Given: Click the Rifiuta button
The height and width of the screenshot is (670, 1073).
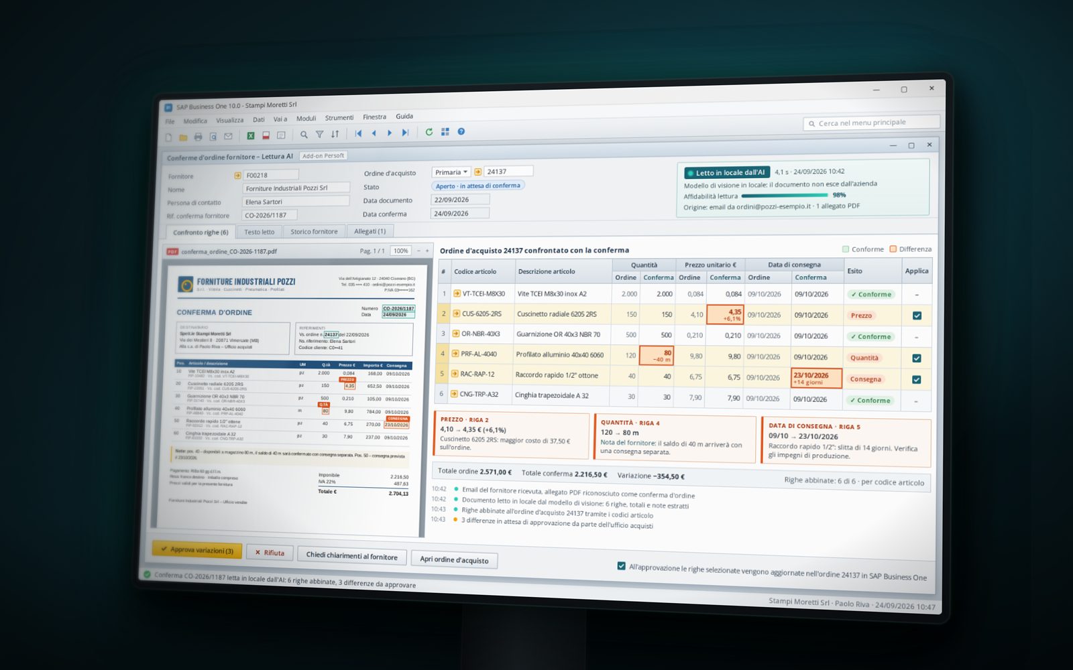Looking at the screenshot, I should 270,553.
